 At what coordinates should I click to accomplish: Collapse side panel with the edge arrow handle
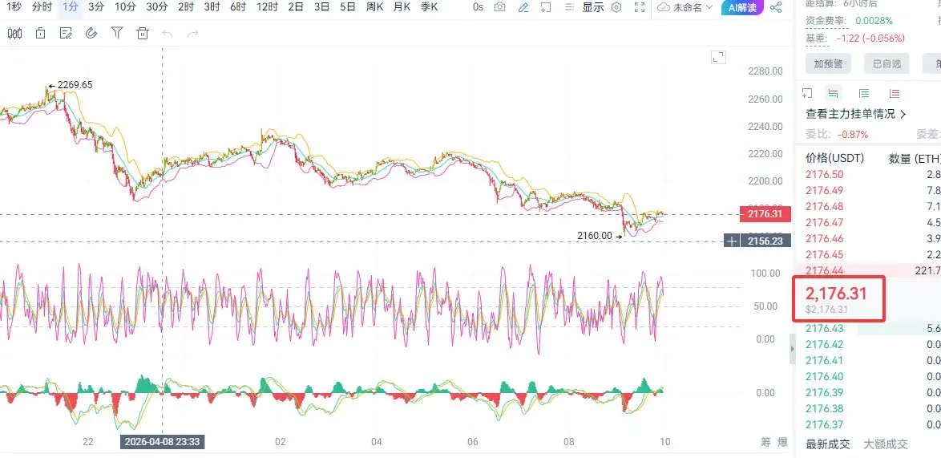(x=792, y=350)
